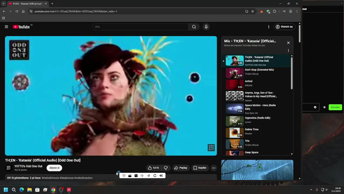344x194 pixels.
Task: Open the Paylaş share dialog
Action: 181,168
